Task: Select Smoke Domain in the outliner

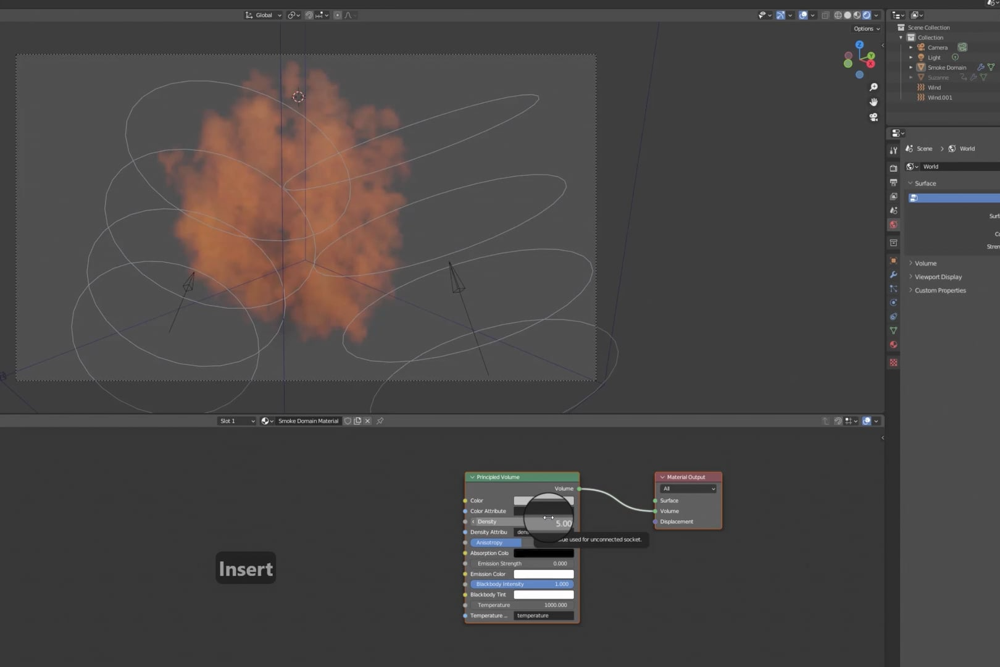Action: [946, 67]
